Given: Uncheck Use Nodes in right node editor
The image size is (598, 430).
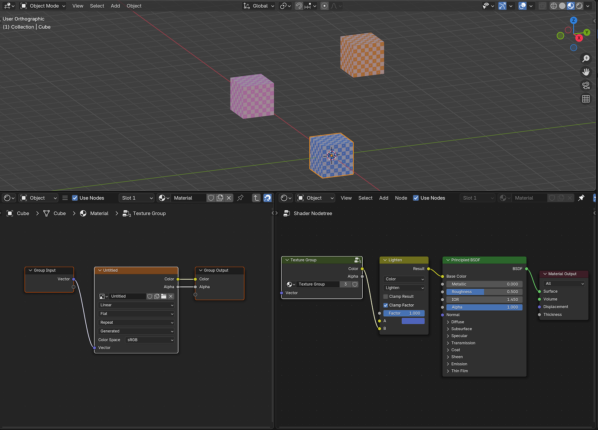Looking at the screenshot, I should tap(416, 198).
